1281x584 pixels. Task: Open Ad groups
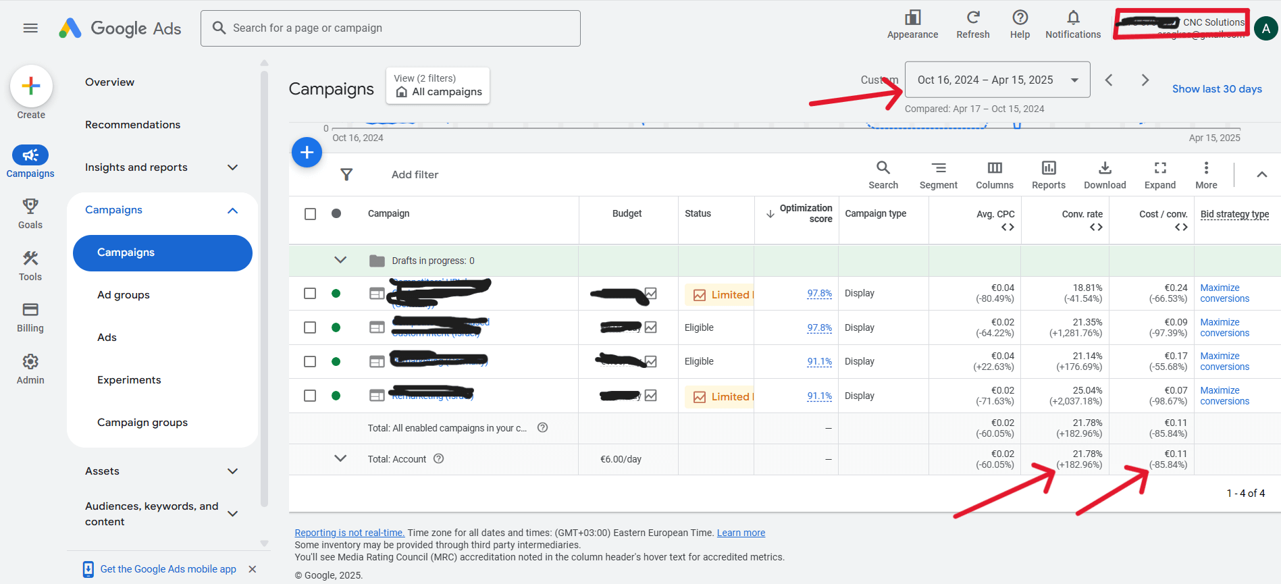coord(124,295)
